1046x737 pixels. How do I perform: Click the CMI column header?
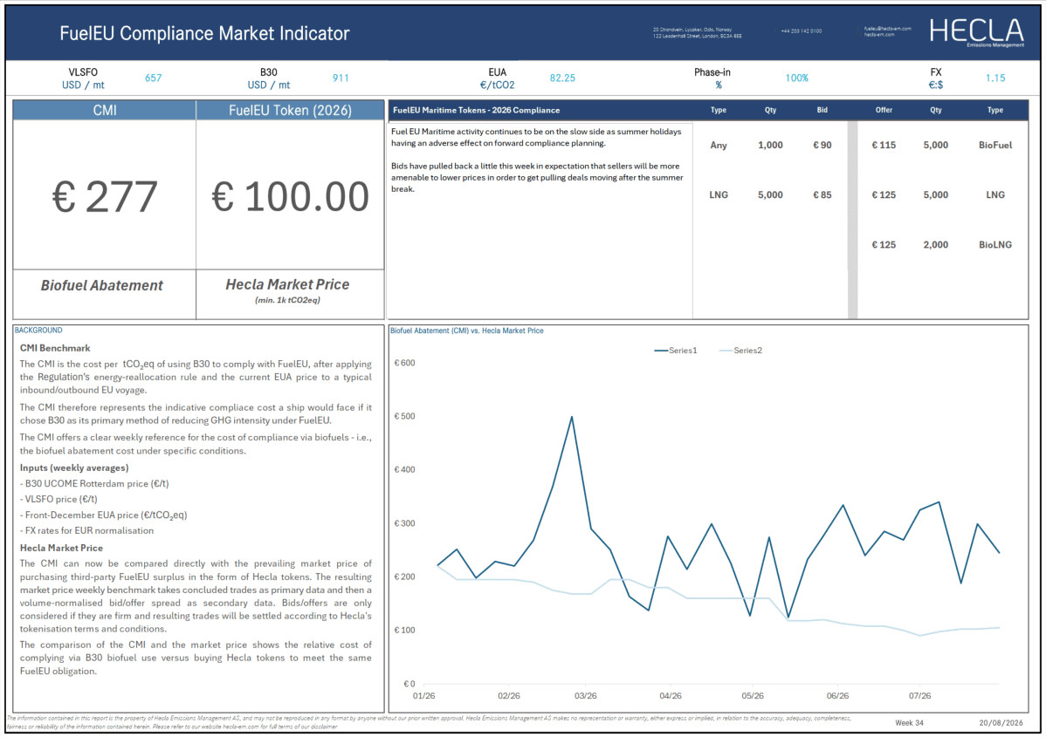tap(105, 111)
